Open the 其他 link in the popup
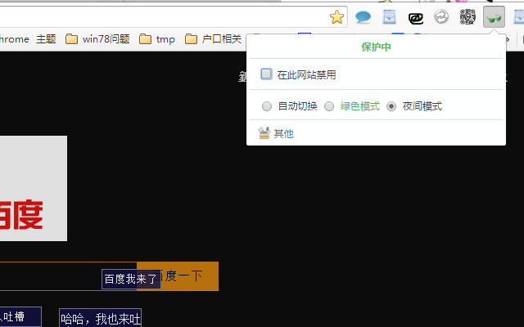The height and width of the screenshot is (327, 524). [284, 133]
